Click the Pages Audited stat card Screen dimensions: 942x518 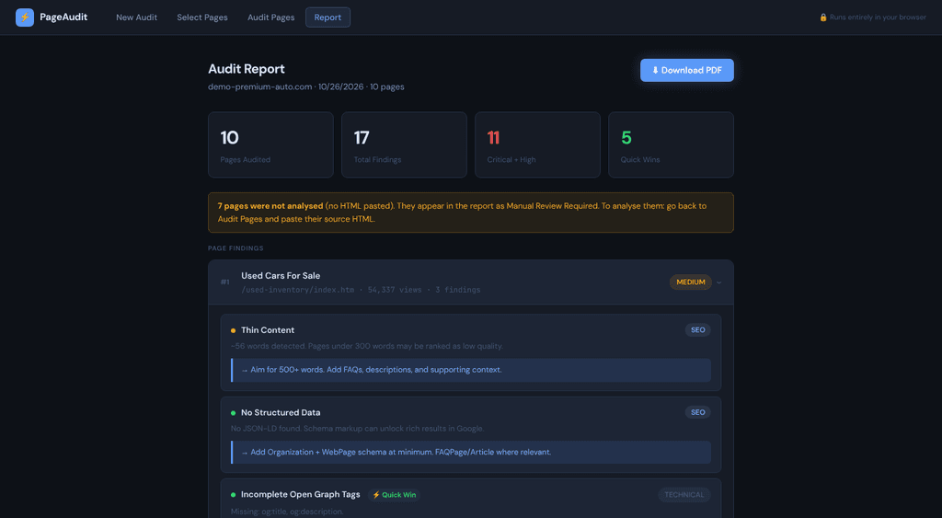coord(270,144)
